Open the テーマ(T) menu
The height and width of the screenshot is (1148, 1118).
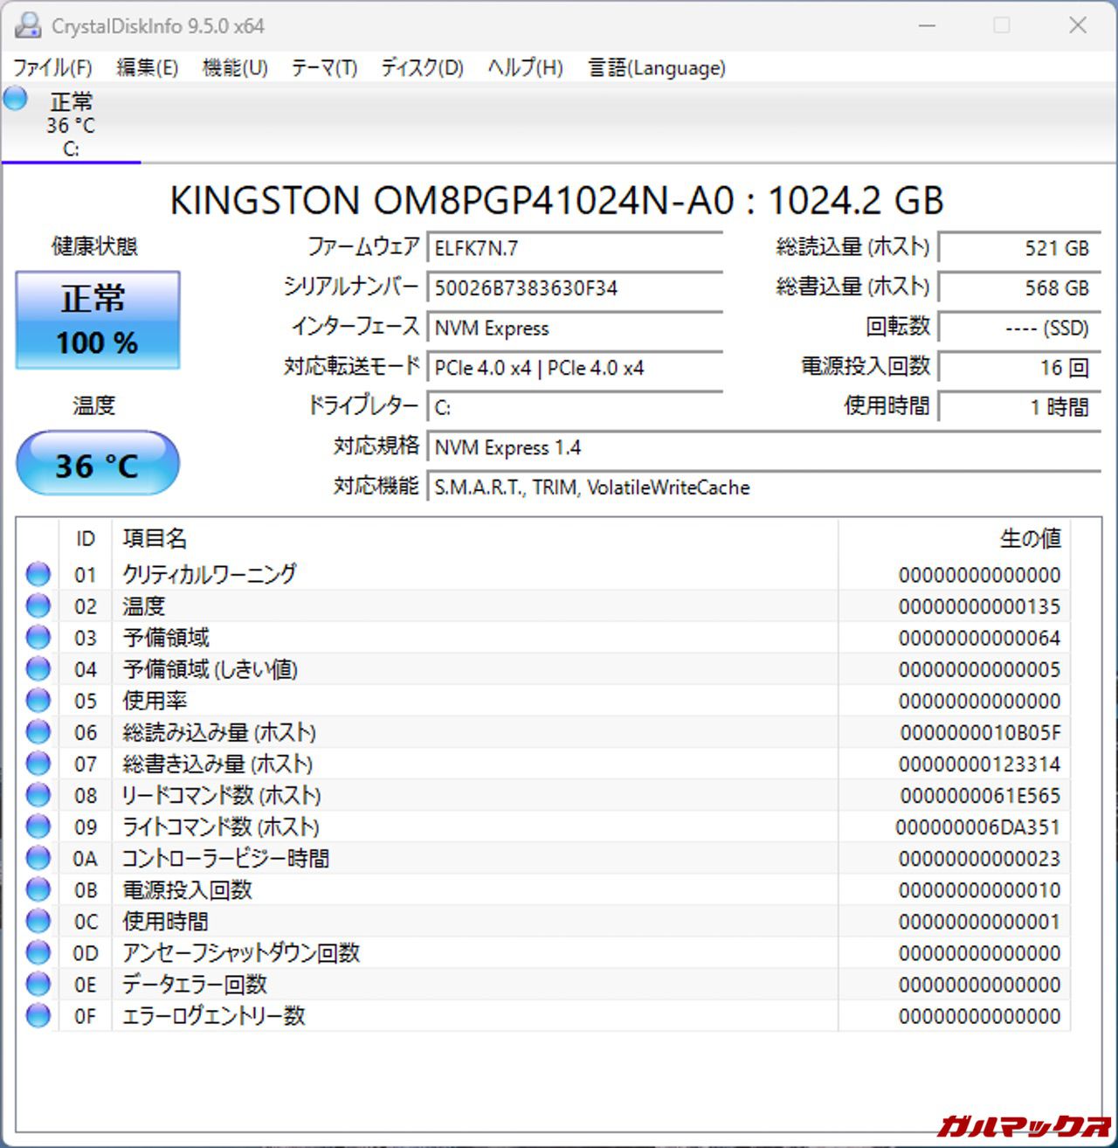(324, 68)
